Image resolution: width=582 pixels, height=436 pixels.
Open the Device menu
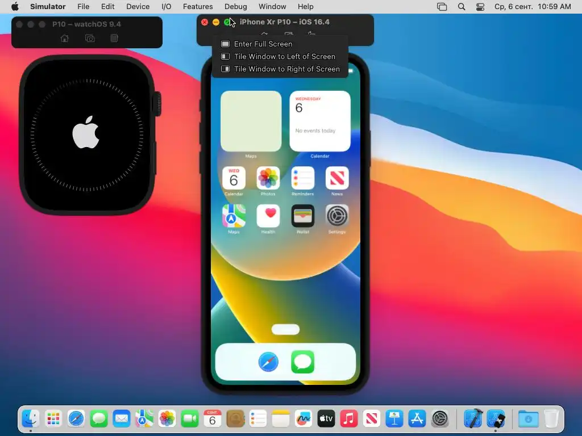[138, 6]
